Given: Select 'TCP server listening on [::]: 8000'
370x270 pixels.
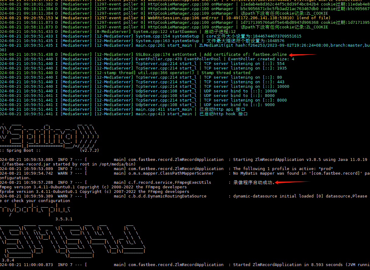Looking at the screenshot, I should (x=245, y=100).
